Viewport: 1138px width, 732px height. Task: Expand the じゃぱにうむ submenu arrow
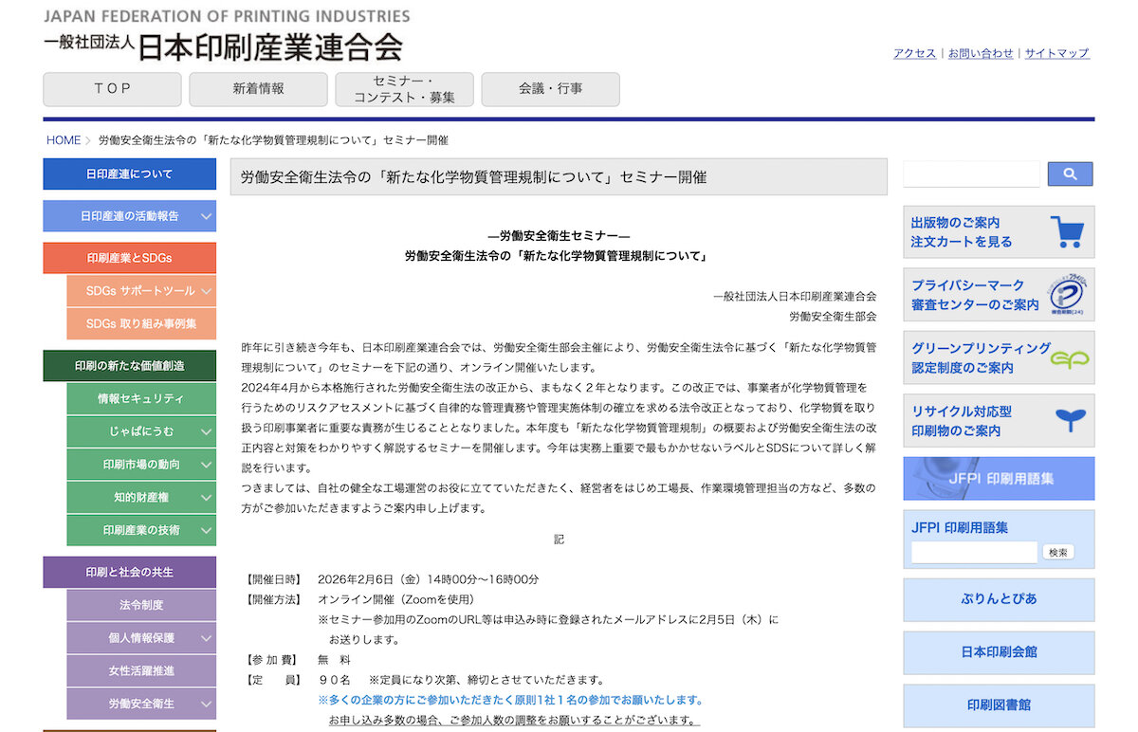206,432
